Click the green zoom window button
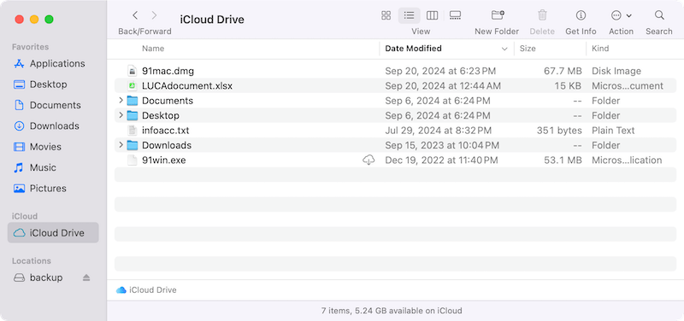684x321 pixels. (50, 19)
